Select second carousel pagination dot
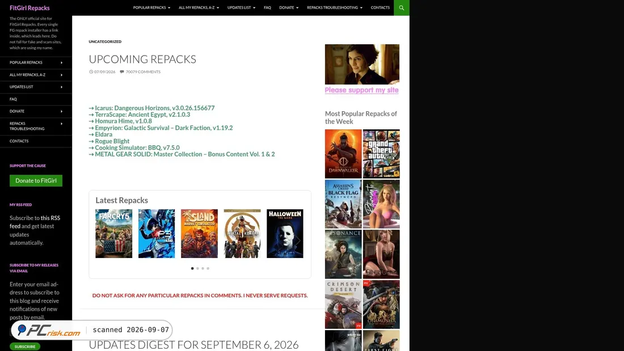The width and height of the screenshot is (624, 351). pyautogui.click(x=197, y=268)
